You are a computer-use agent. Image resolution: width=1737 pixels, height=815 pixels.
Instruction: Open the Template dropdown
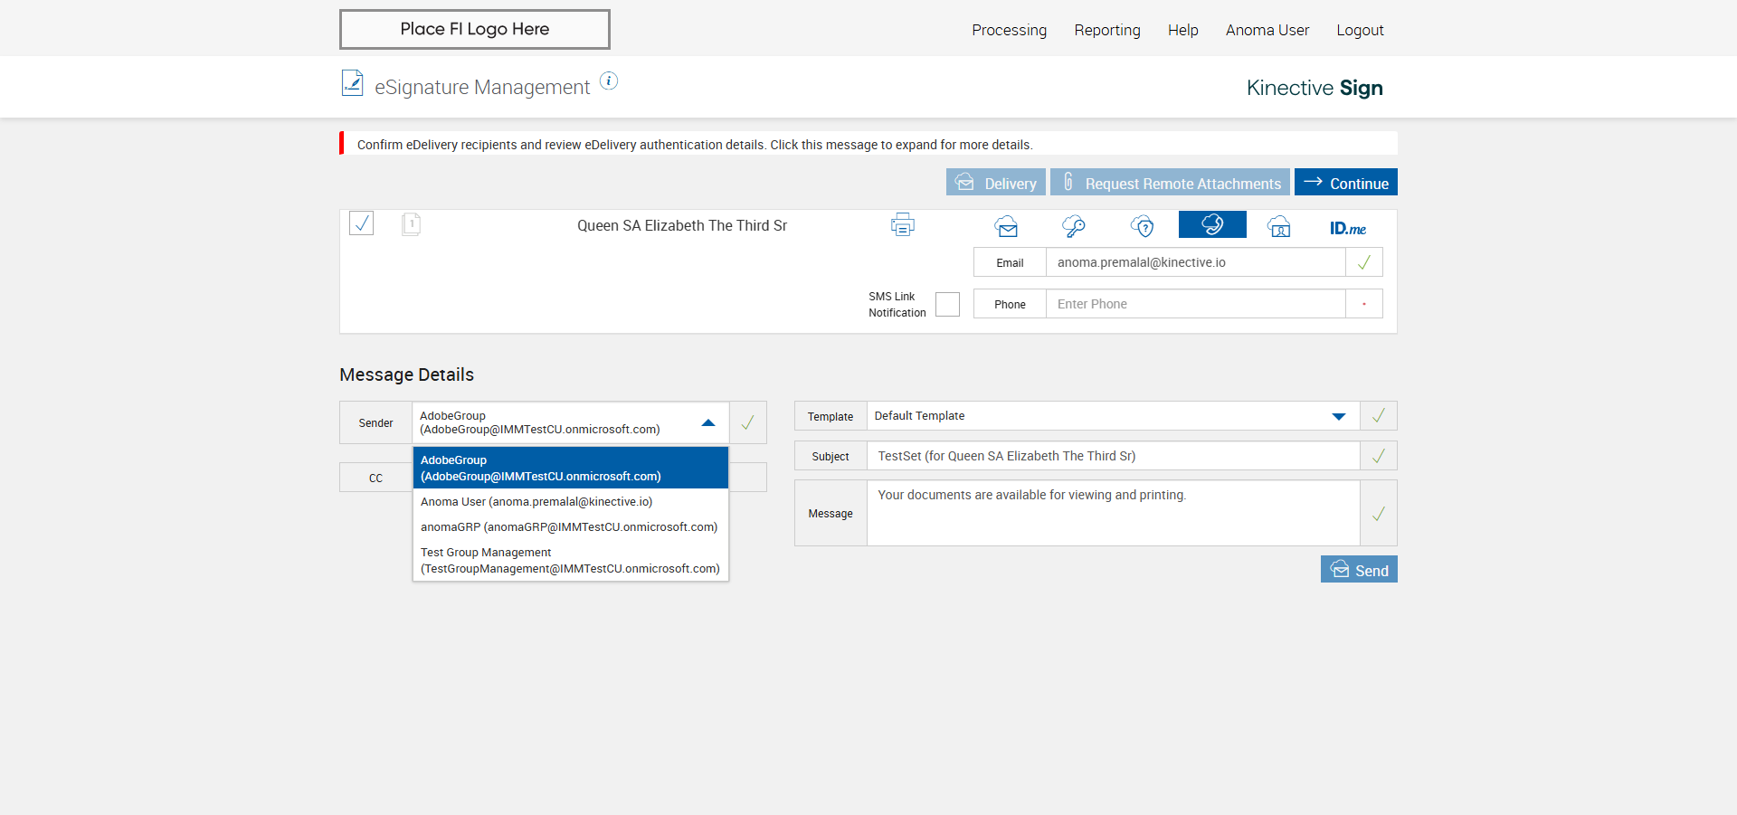(1339, 416)
